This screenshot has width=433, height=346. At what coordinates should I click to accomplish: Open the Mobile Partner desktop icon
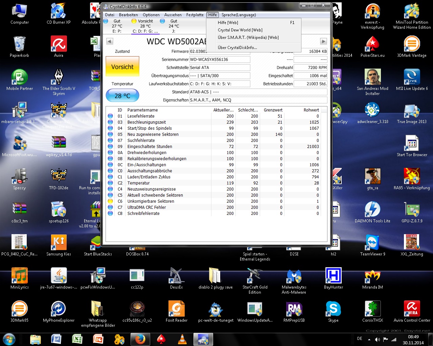point(20,80)
